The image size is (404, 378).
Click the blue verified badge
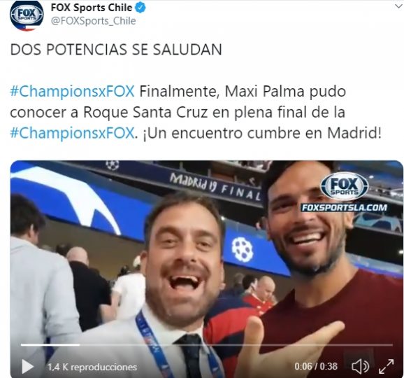[x=140, y=8]
